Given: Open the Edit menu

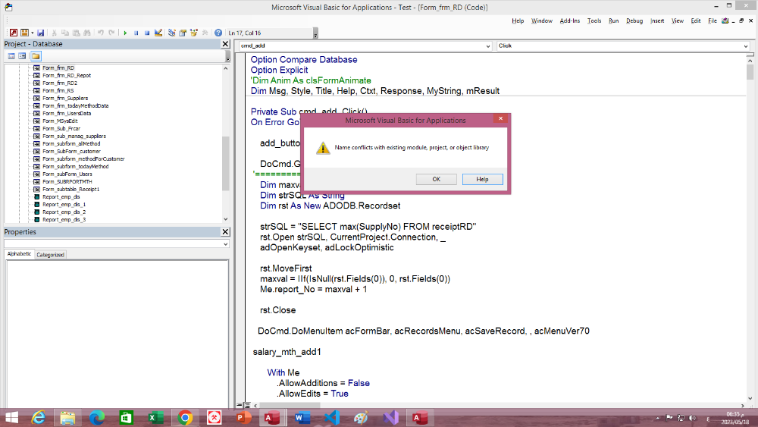Looking at the screenshot, I should point(696,20).
